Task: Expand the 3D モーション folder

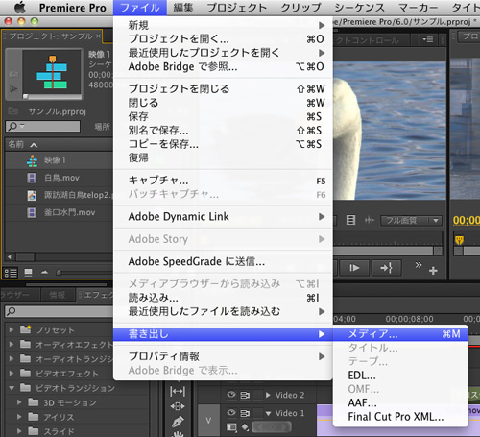Action: point(19,402)
